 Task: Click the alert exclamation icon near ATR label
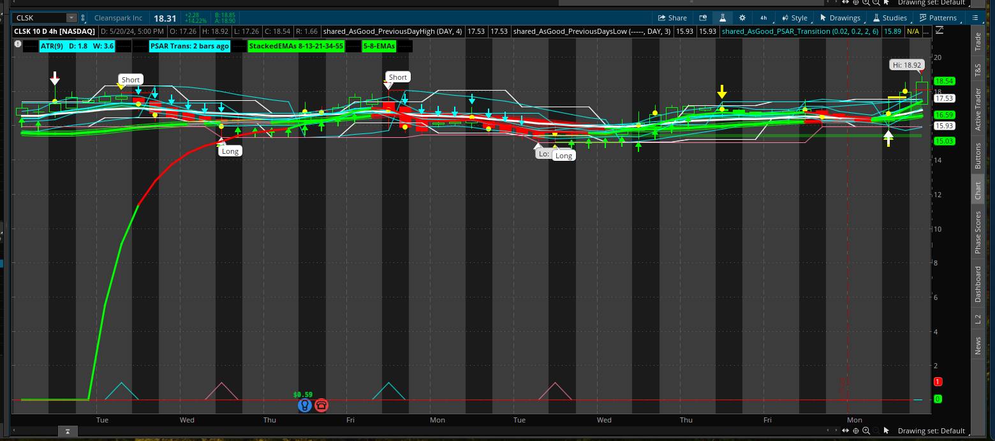[17, 45]
